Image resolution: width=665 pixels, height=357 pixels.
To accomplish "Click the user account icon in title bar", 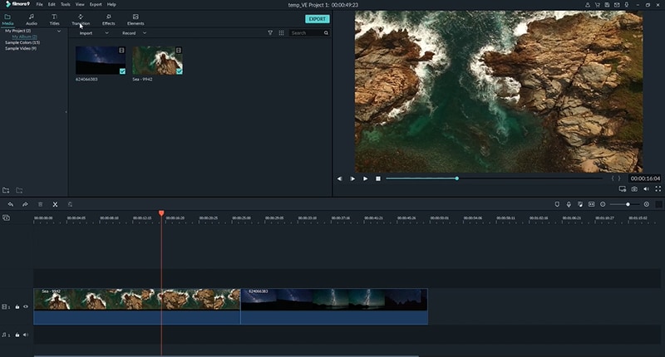I will (x=588, y=5).
